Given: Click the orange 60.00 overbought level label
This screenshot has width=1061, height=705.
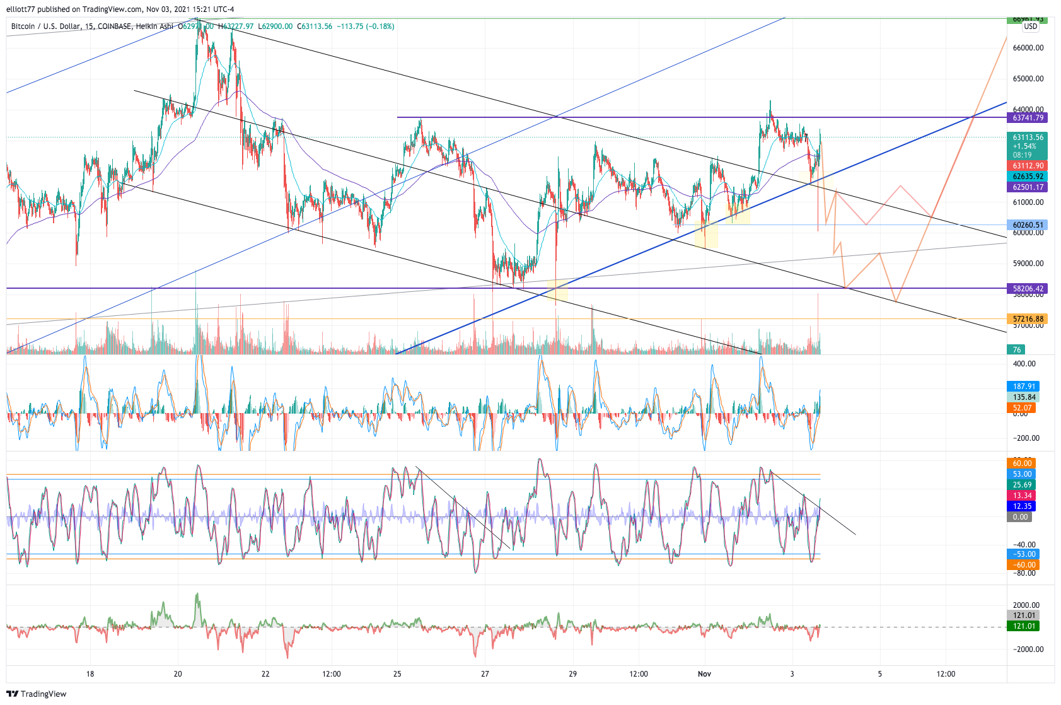Looking at the screenshot, I should [1021, 463].
